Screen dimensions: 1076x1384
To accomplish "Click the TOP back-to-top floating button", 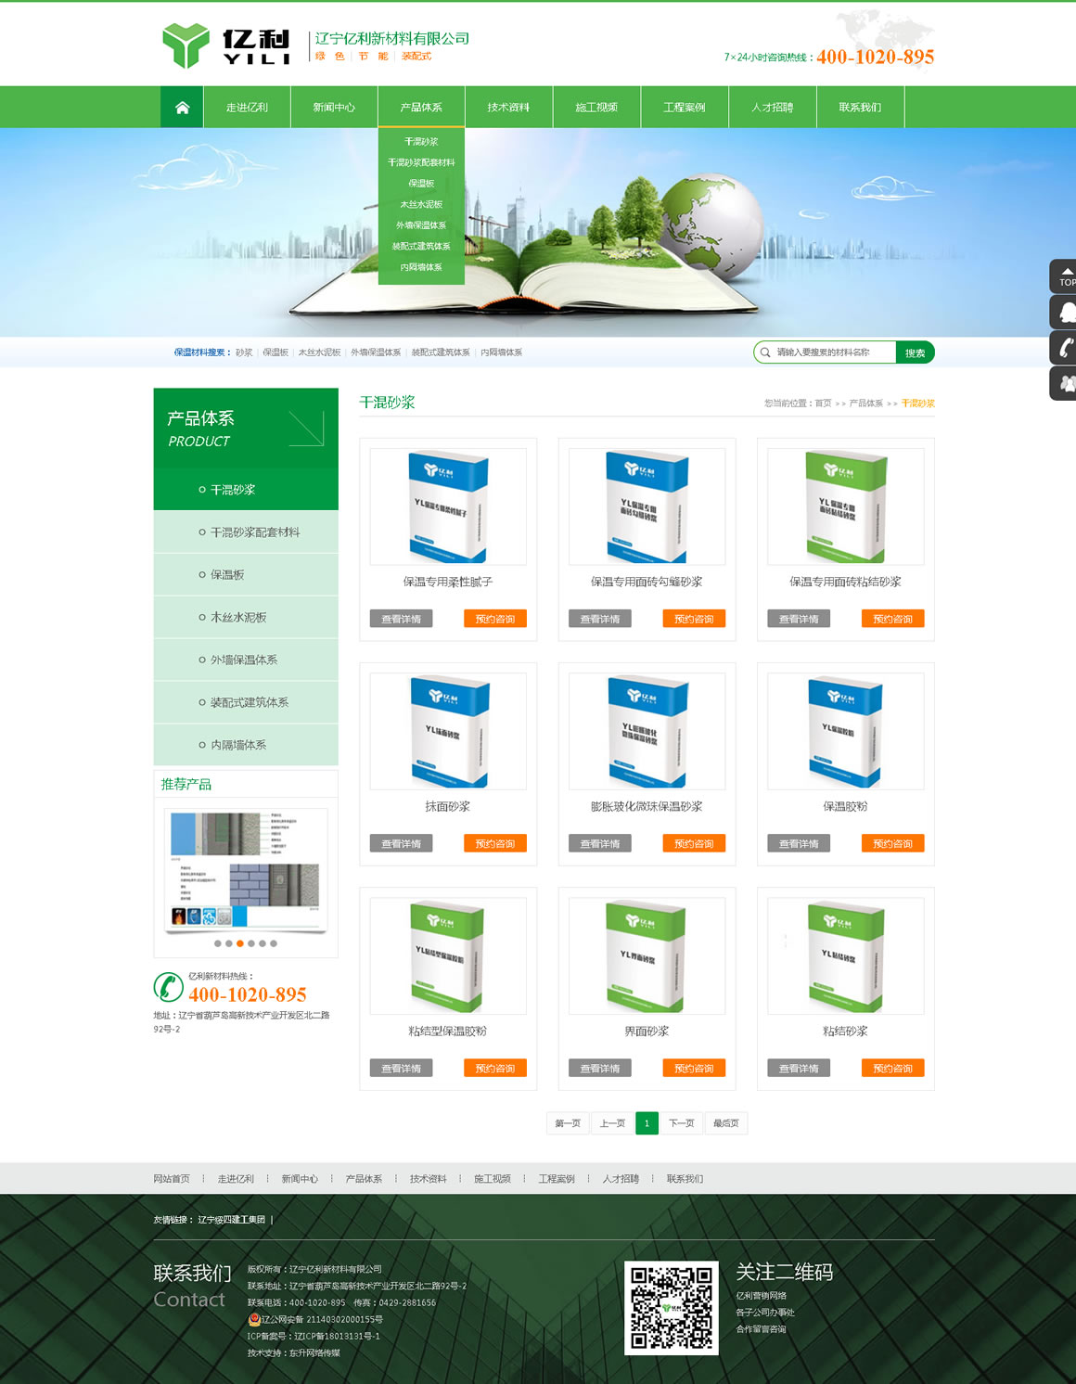I will click(1065, 276).
